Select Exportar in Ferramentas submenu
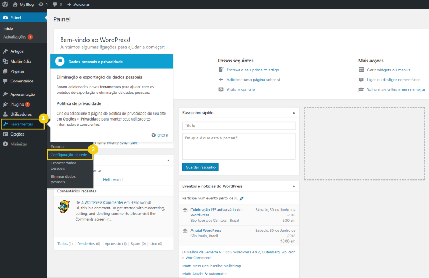The width and height of the screenshot is (429, 278). click(x=58, y=147)
